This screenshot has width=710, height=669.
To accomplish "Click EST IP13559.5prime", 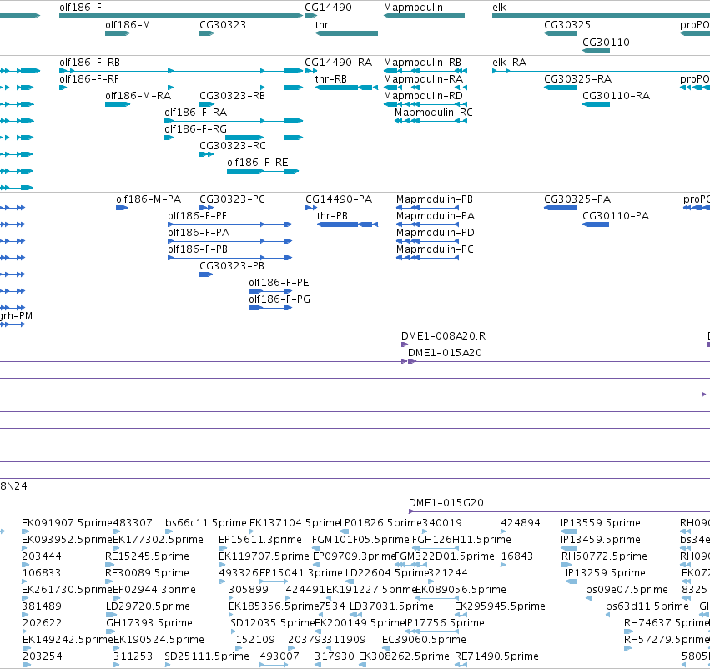I will (x=569, y=531).
